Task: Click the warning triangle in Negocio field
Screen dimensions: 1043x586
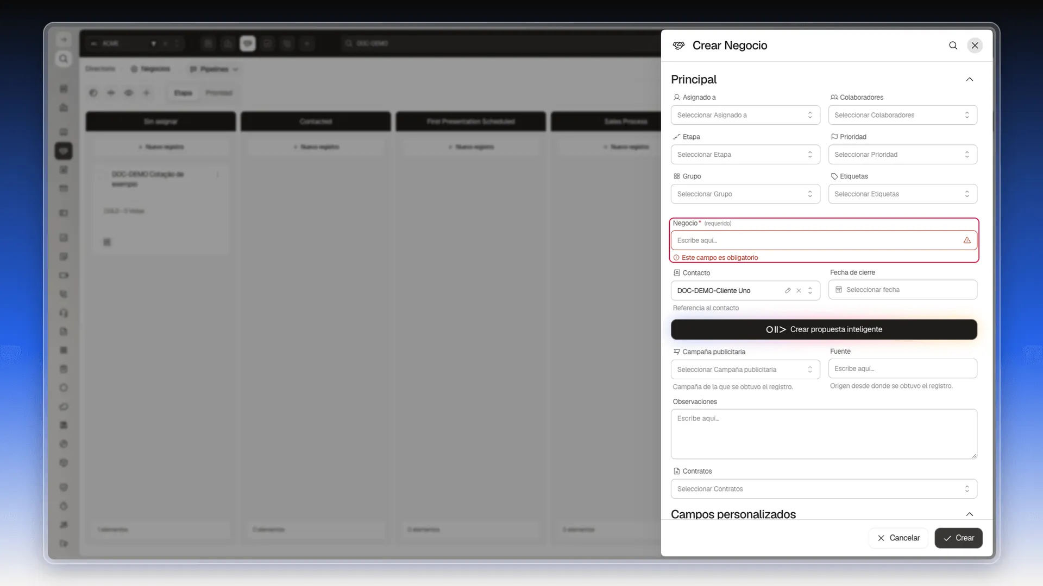Action: (x=967, y=240)
